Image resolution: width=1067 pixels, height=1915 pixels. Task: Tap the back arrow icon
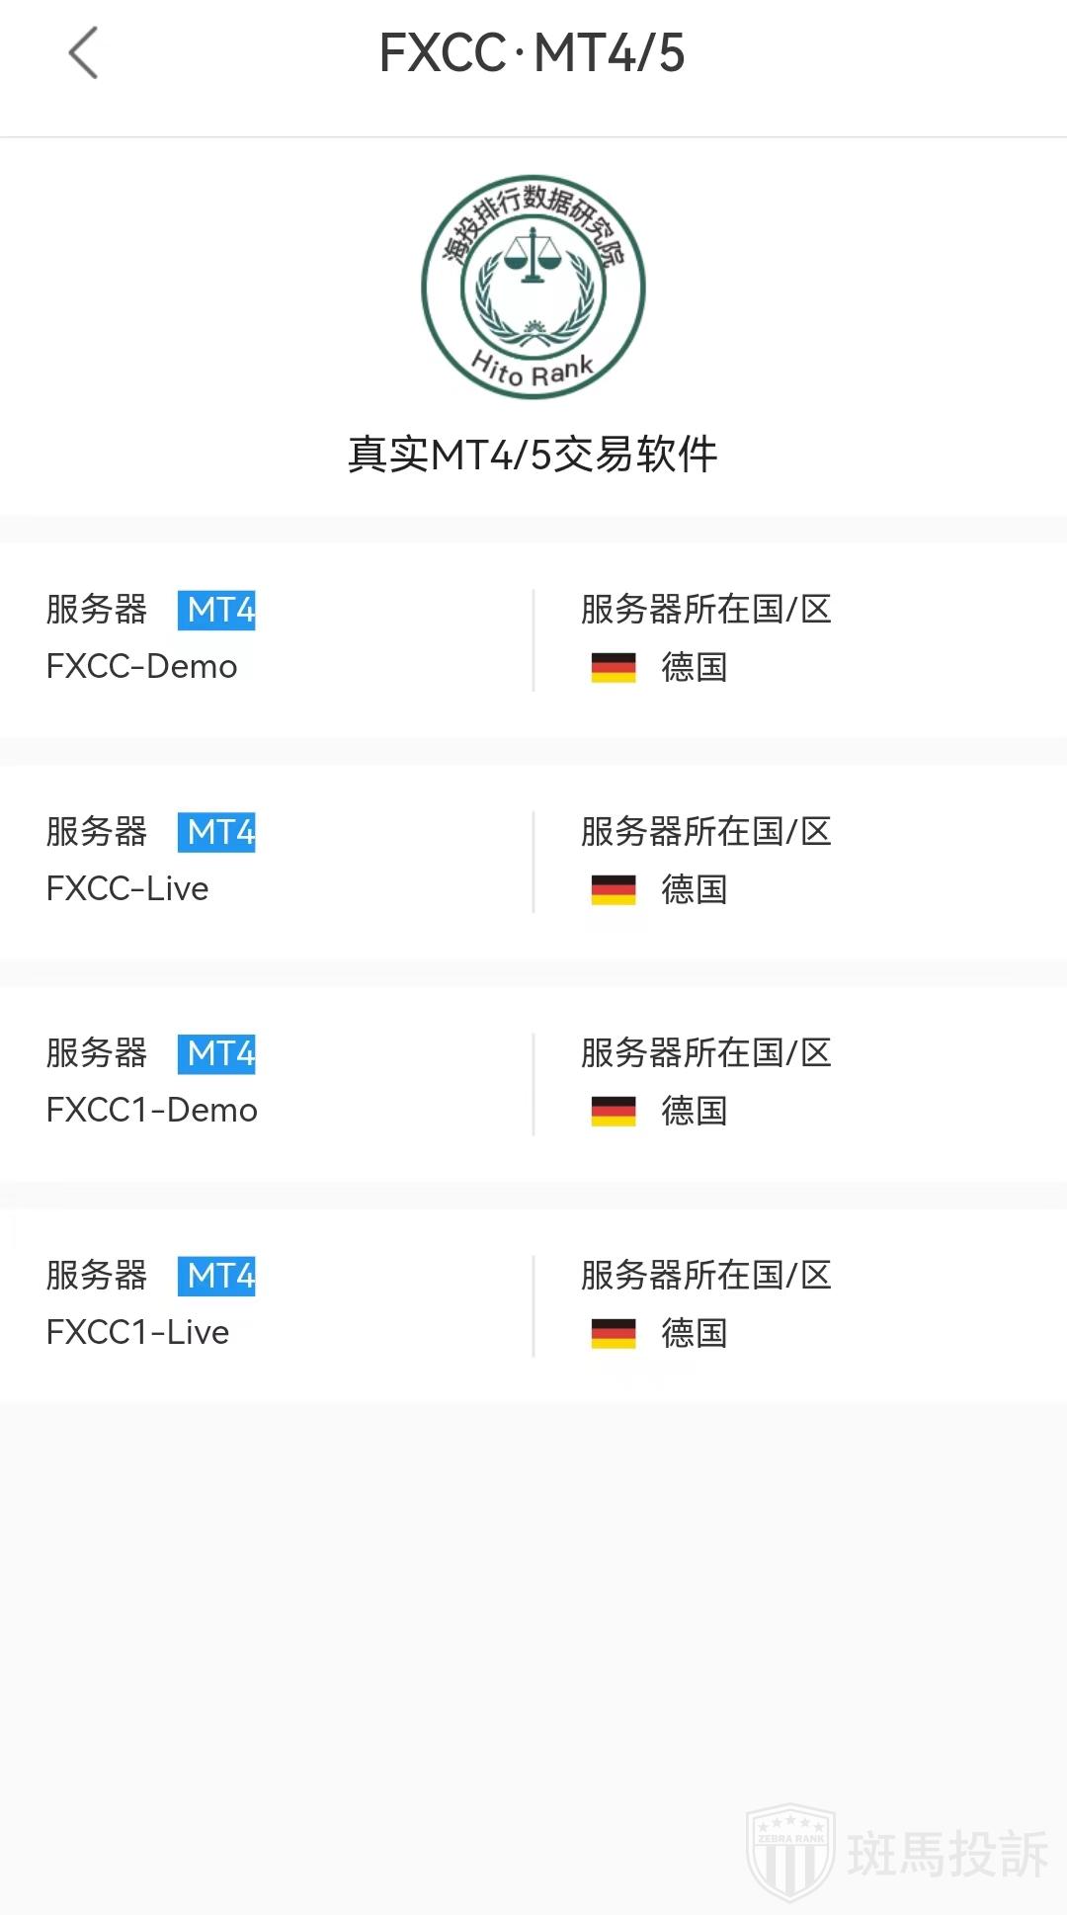pyautogui.click(x=84, y=53)
